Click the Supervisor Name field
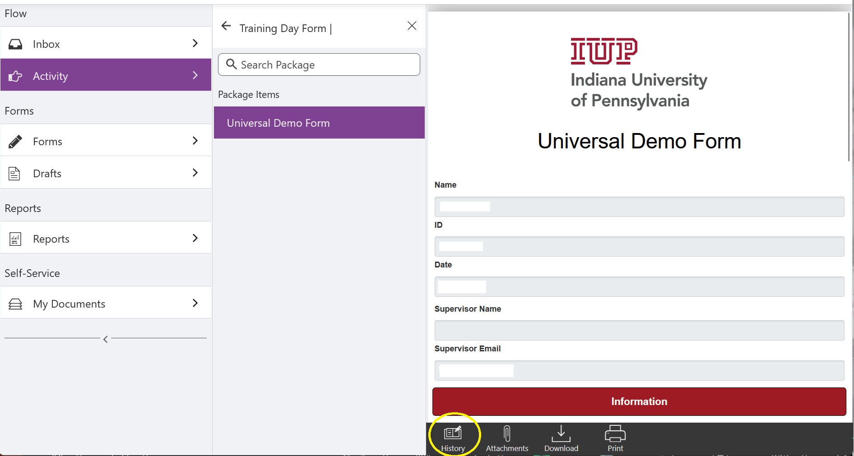 [639, 330]
